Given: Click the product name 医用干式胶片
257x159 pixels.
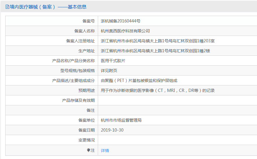Looking at the screenshot, I should point(113,61).
